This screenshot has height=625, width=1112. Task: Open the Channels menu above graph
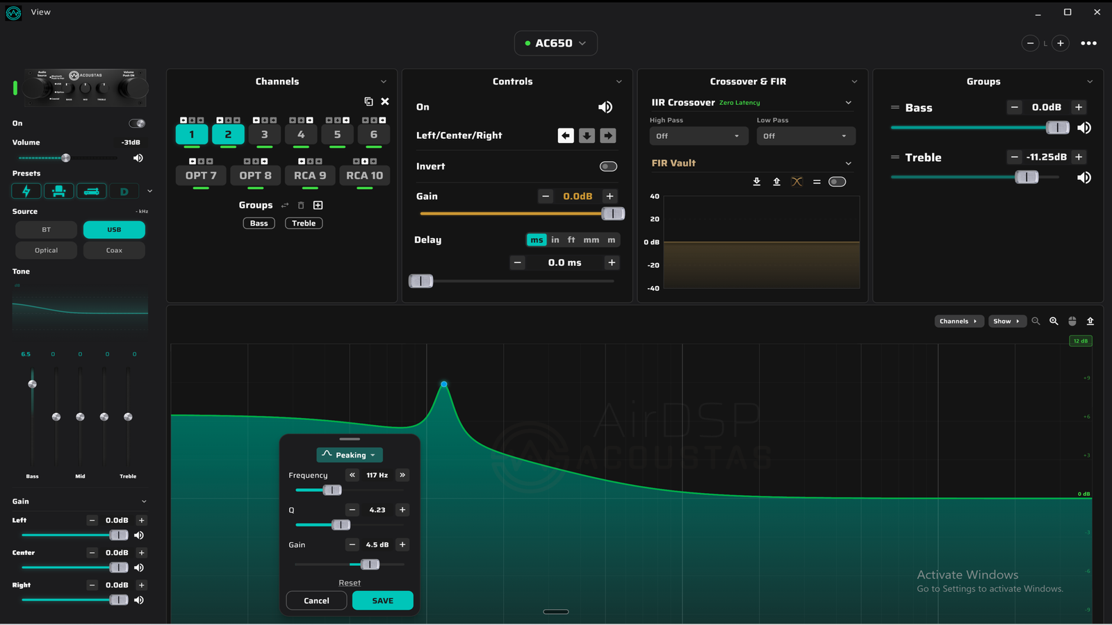point(959,322)
